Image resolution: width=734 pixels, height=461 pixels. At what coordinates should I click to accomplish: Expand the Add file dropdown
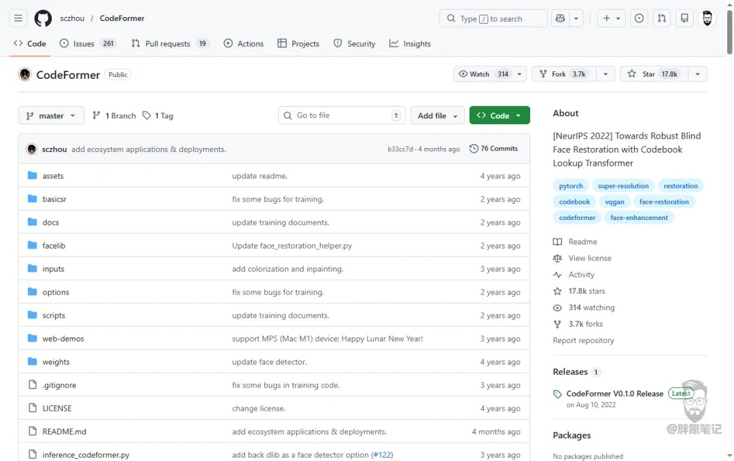click(x=438, y=115)
